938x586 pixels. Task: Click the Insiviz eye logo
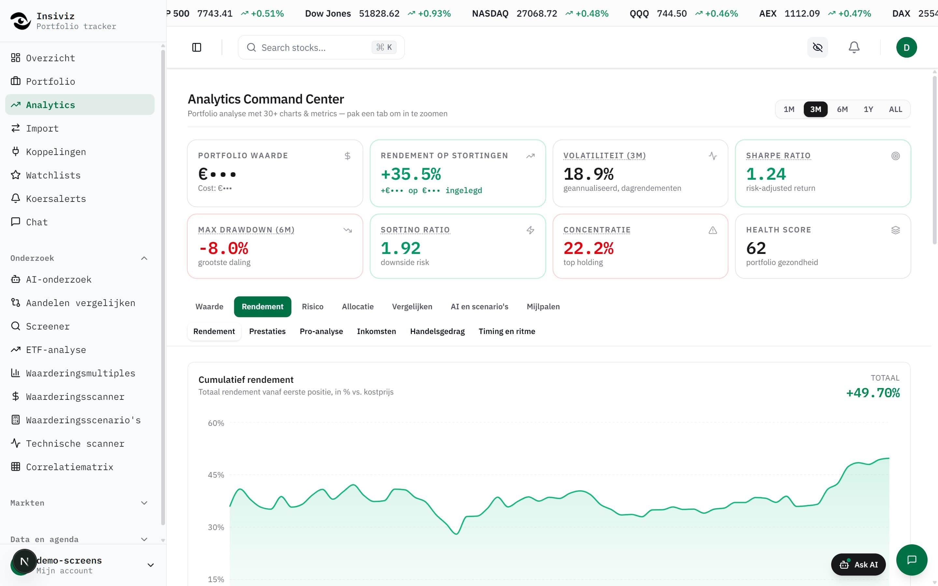pyautogui.click(x=20, y=21)
